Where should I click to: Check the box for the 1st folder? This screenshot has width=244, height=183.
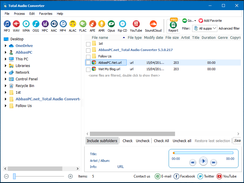tap(88, 44)
